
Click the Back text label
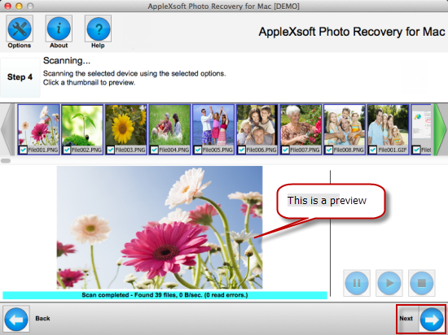pyautogui.click(x=42, y=319)
